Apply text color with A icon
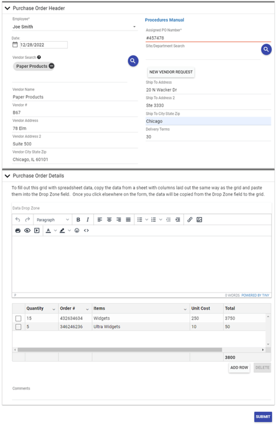Image resolution: width=277 pixels, height=427 pixels. [x=48, y=230]
